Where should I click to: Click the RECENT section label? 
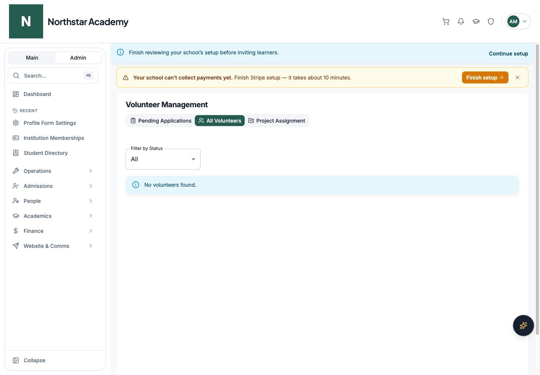(28, 111)
